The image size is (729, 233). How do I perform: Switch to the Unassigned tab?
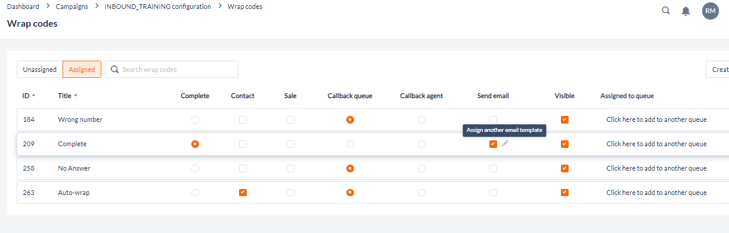(x=39, y=70)
